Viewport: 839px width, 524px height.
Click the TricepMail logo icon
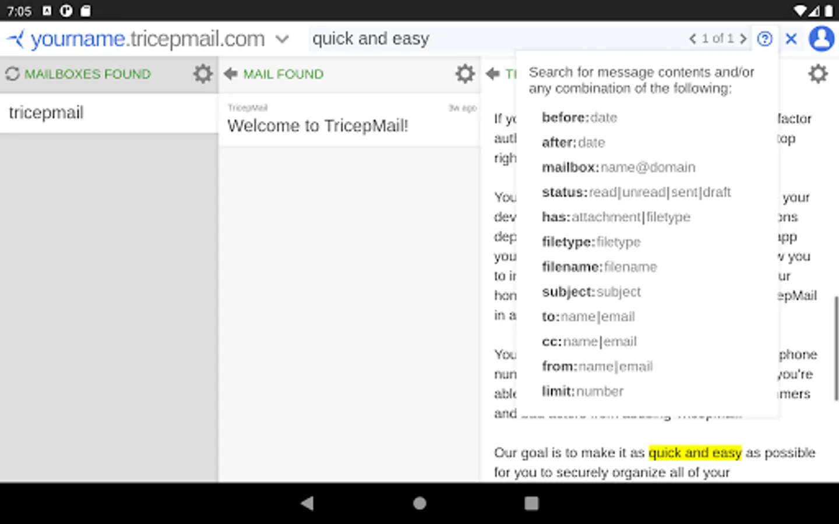tap(16, 39)
